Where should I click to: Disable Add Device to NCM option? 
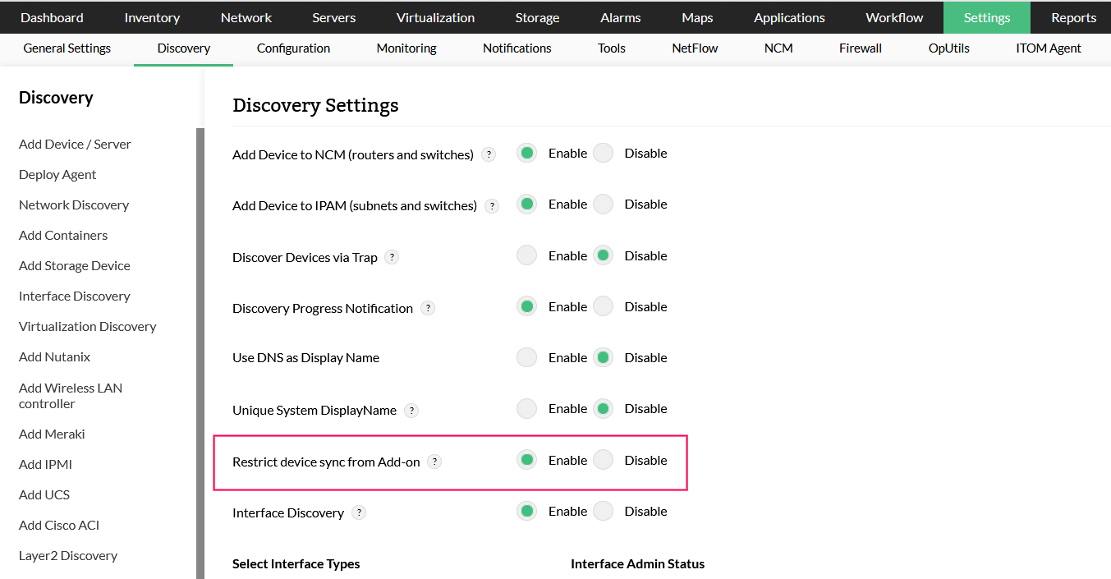[604, 153]
